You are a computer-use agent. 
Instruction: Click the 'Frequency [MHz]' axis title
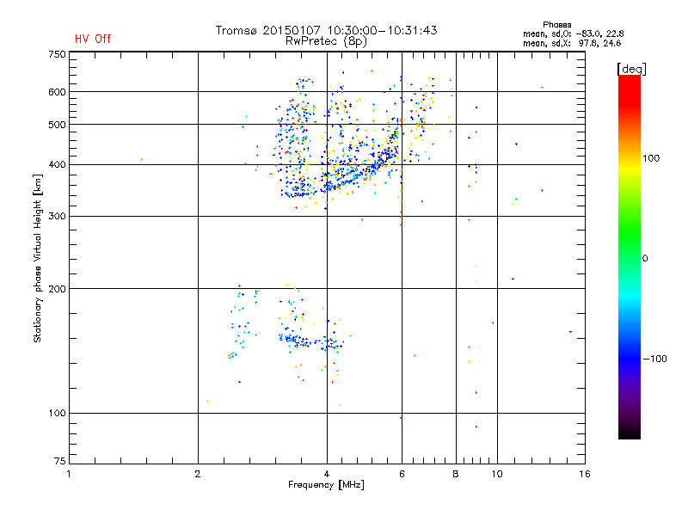click(x=326, y=485)
